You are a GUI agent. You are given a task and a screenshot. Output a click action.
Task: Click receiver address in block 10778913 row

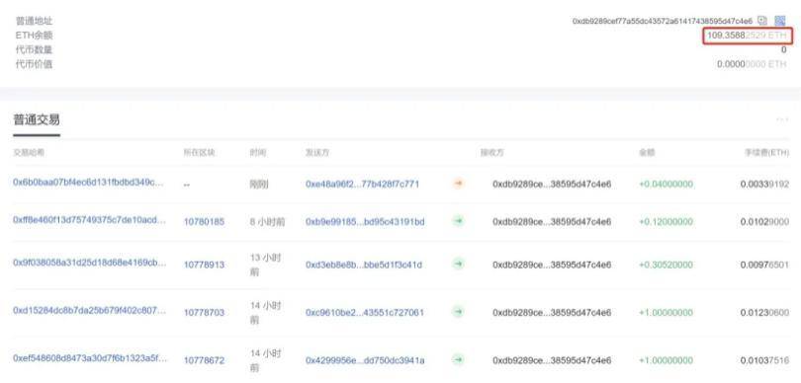[x=552, y=265]
